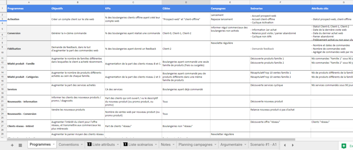
Task: Open the all sheets list icon
Action: 20,145
